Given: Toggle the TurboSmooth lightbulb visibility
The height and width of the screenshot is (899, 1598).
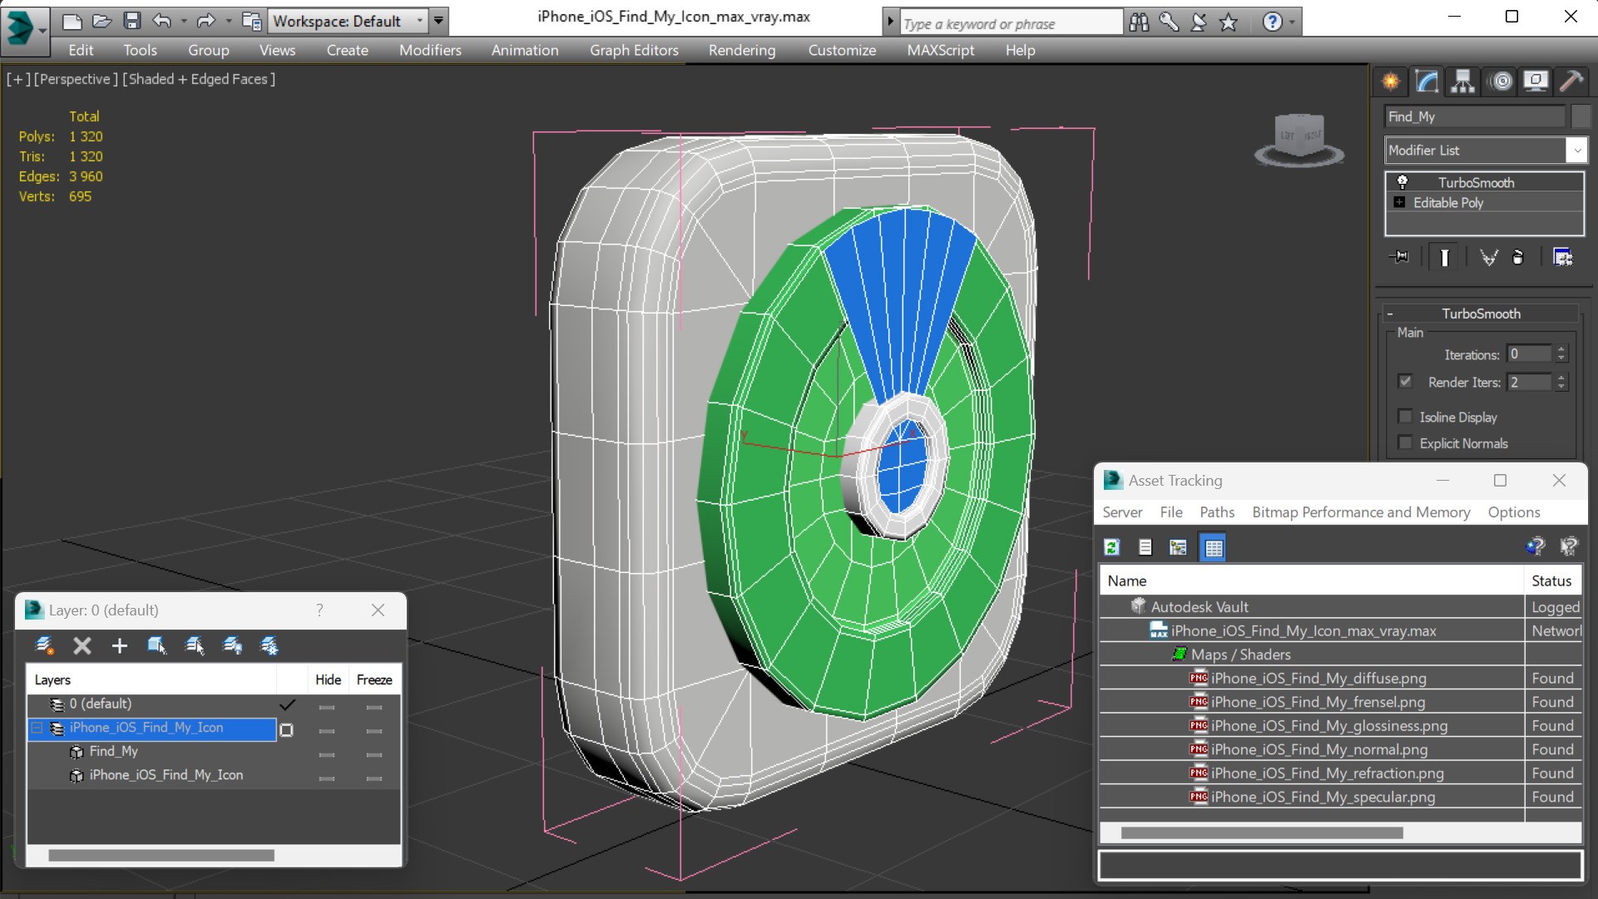Looking at the screenshot, I should tap(1403, 182).
